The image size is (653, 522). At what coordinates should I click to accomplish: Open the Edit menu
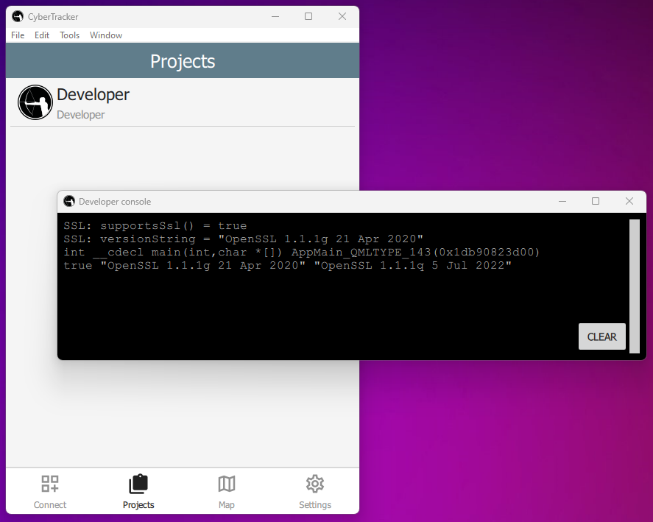(x=42, y=35)
